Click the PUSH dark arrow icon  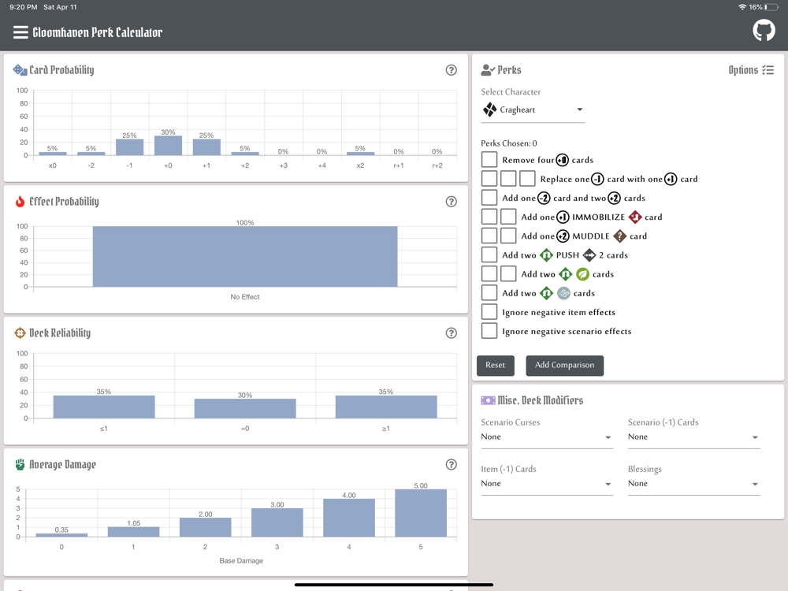(589, 255)
